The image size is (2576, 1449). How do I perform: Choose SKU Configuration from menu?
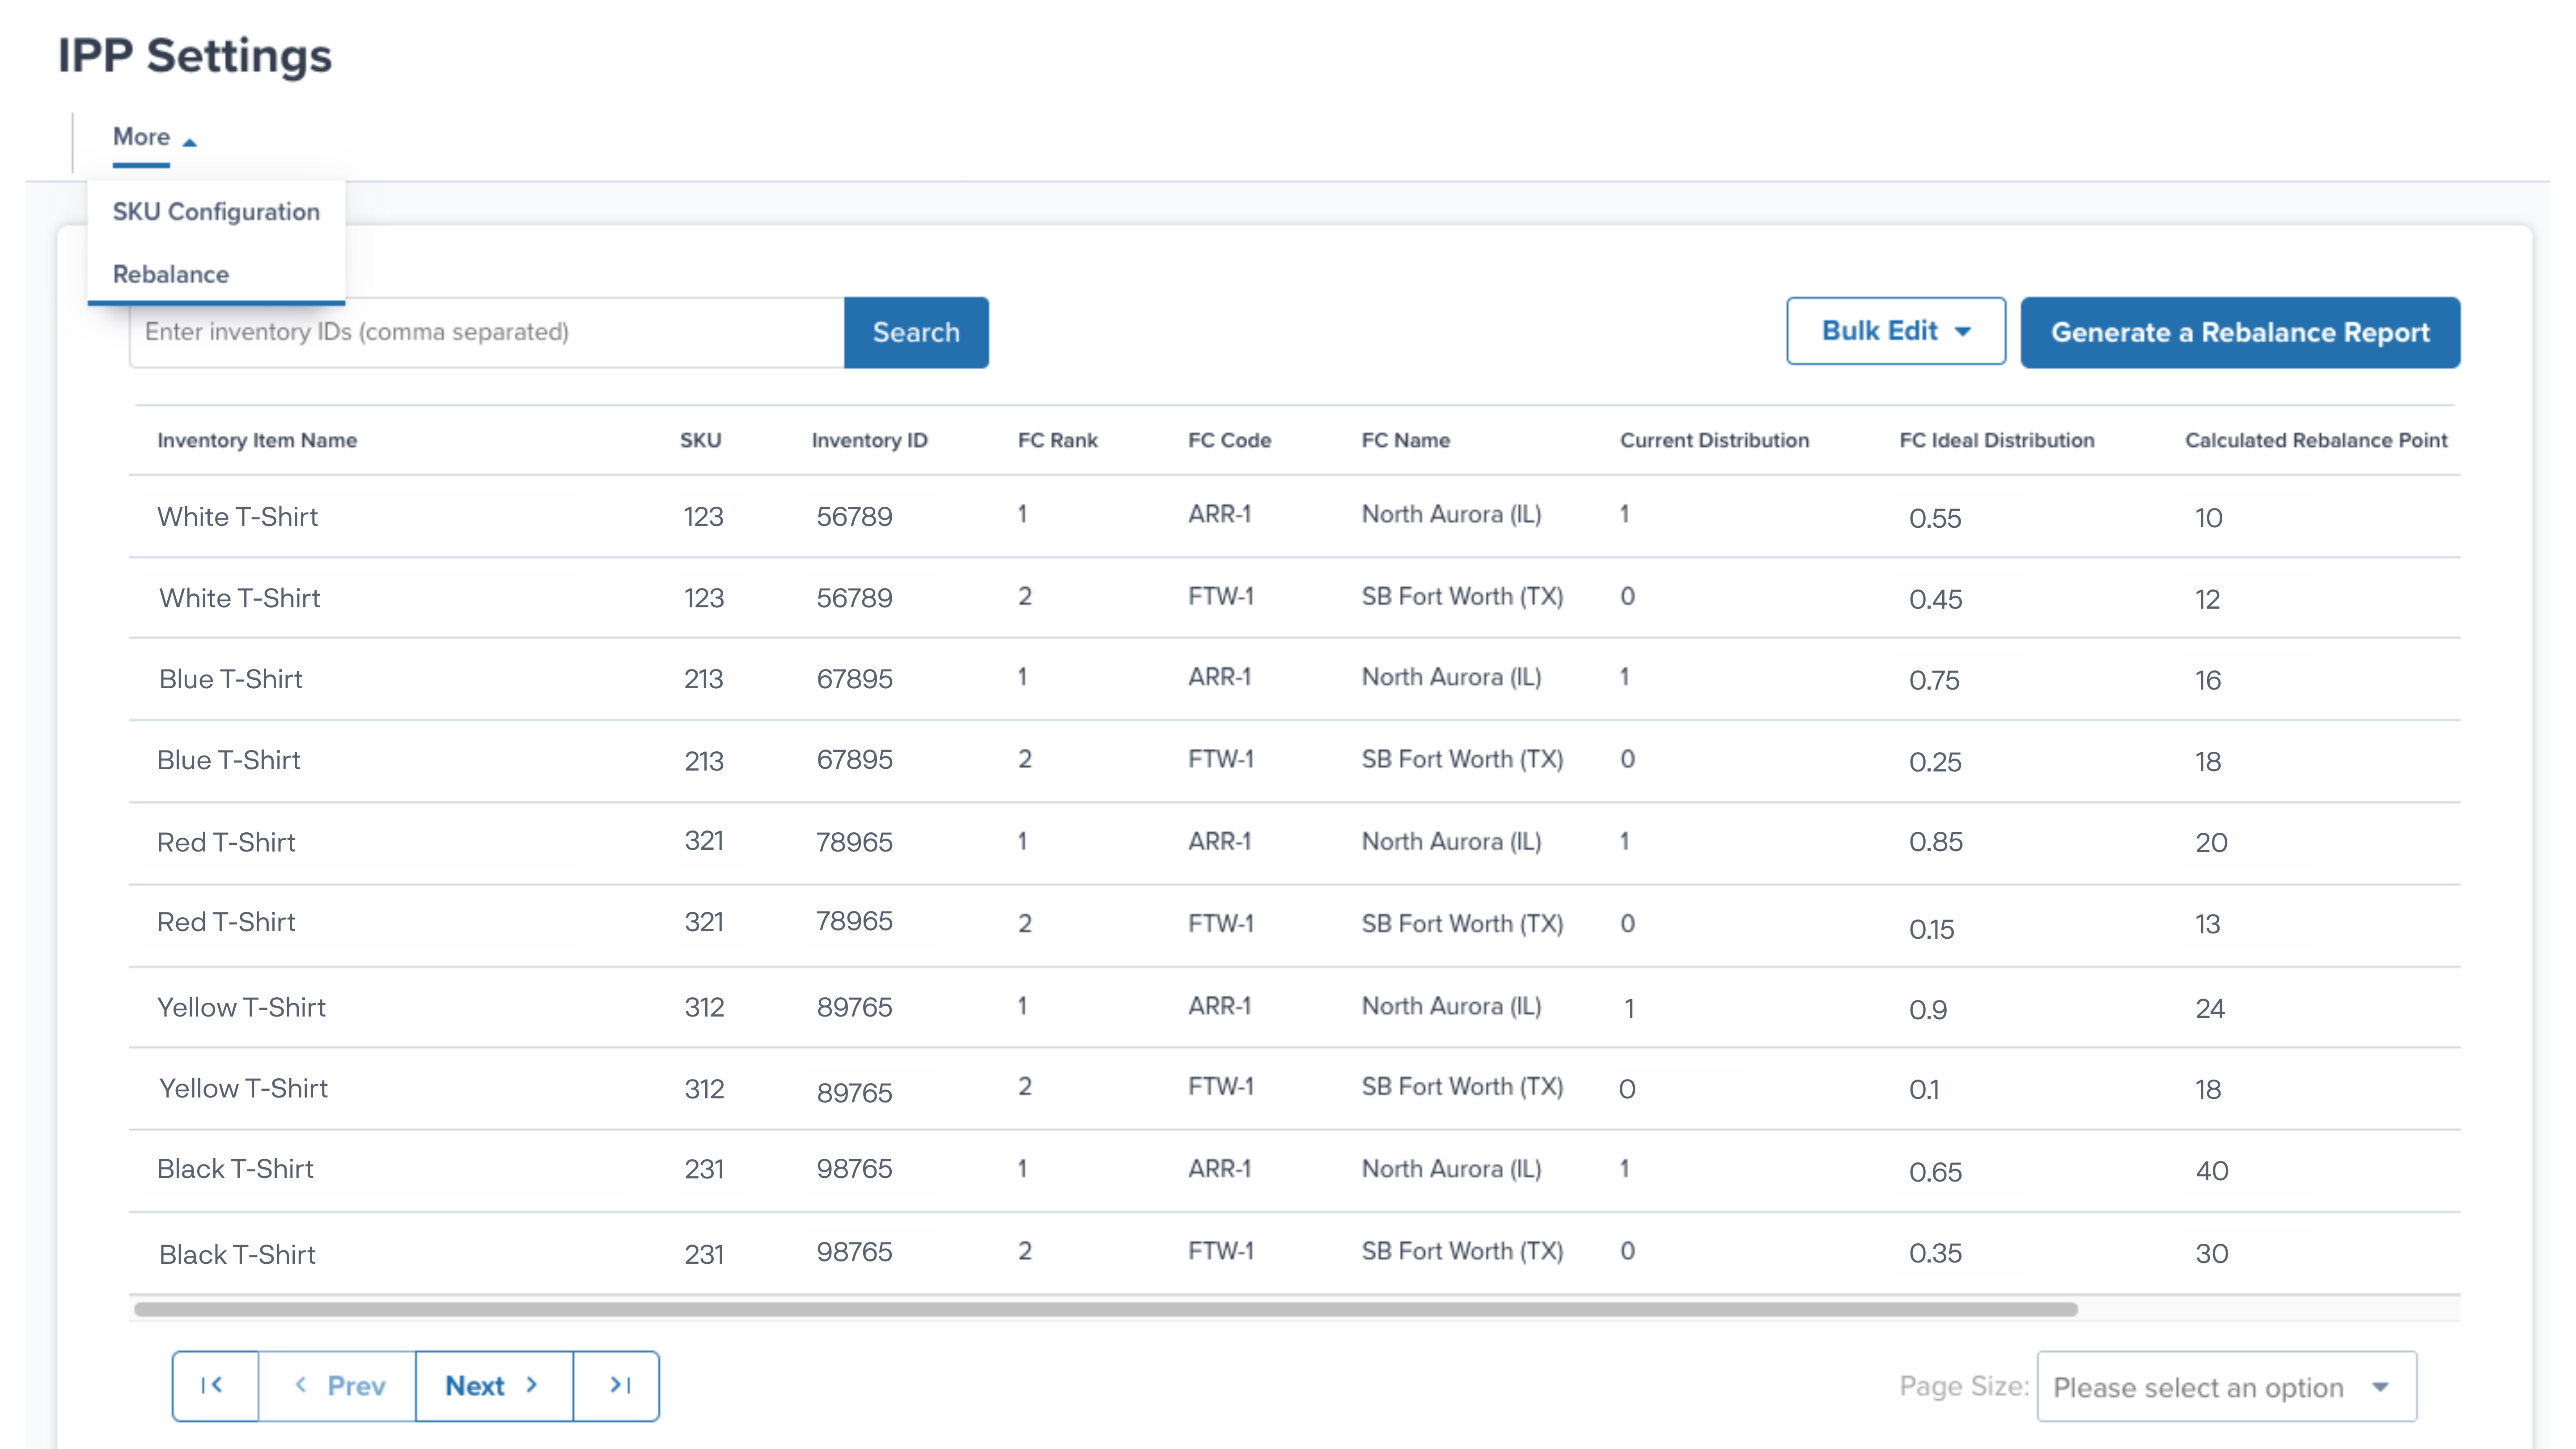click(216, 212)
